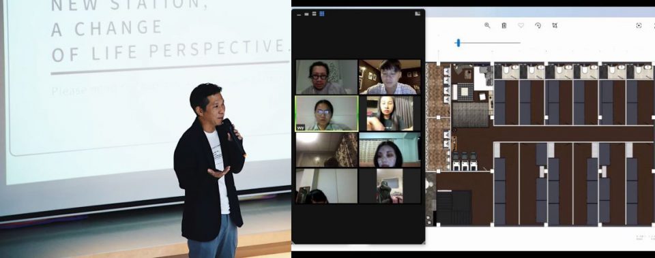The image size is (655, 258).
Task: Click the zoom slider handle
Action: coord(458,42)
